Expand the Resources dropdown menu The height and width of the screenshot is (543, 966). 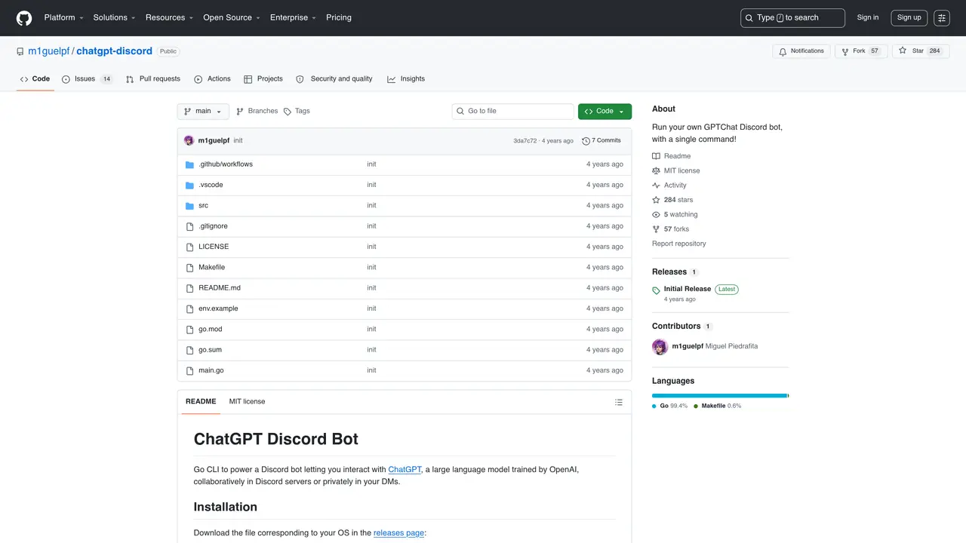coord(170,17)
